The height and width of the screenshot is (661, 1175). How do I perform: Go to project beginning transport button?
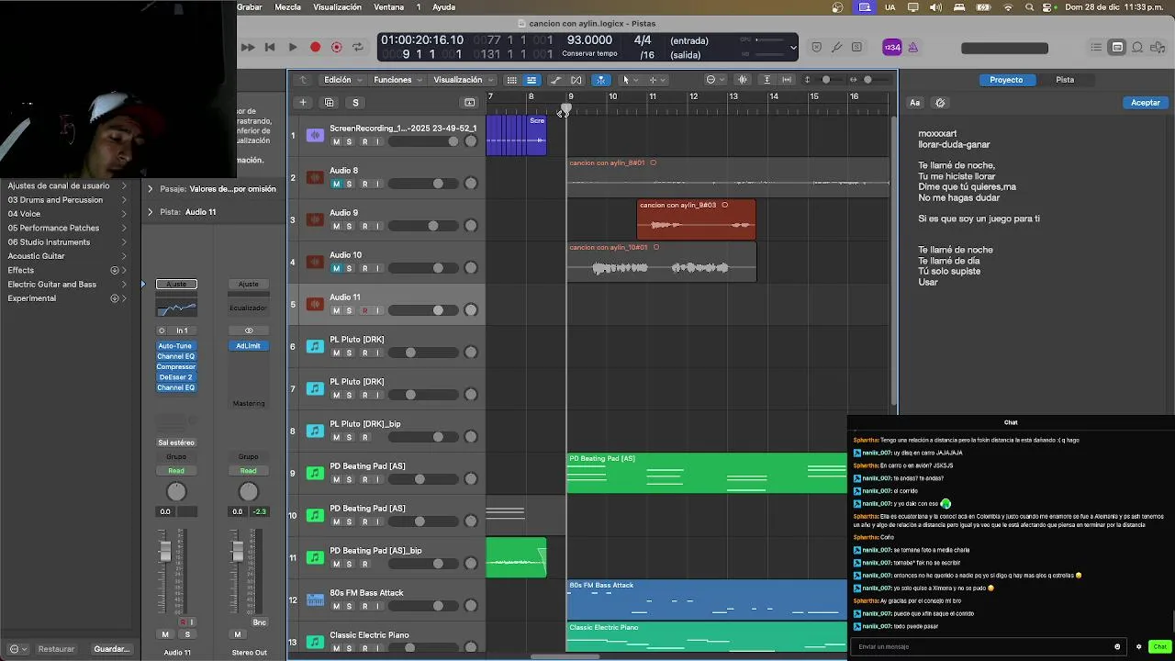[270, 47]
